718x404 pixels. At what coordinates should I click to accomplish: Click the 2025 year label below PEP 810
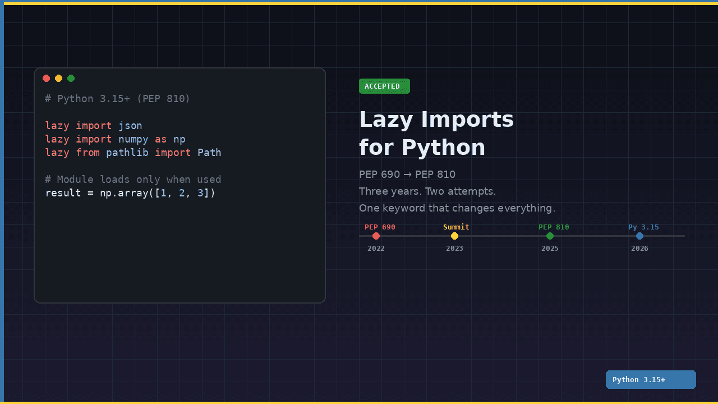[550, 248]
